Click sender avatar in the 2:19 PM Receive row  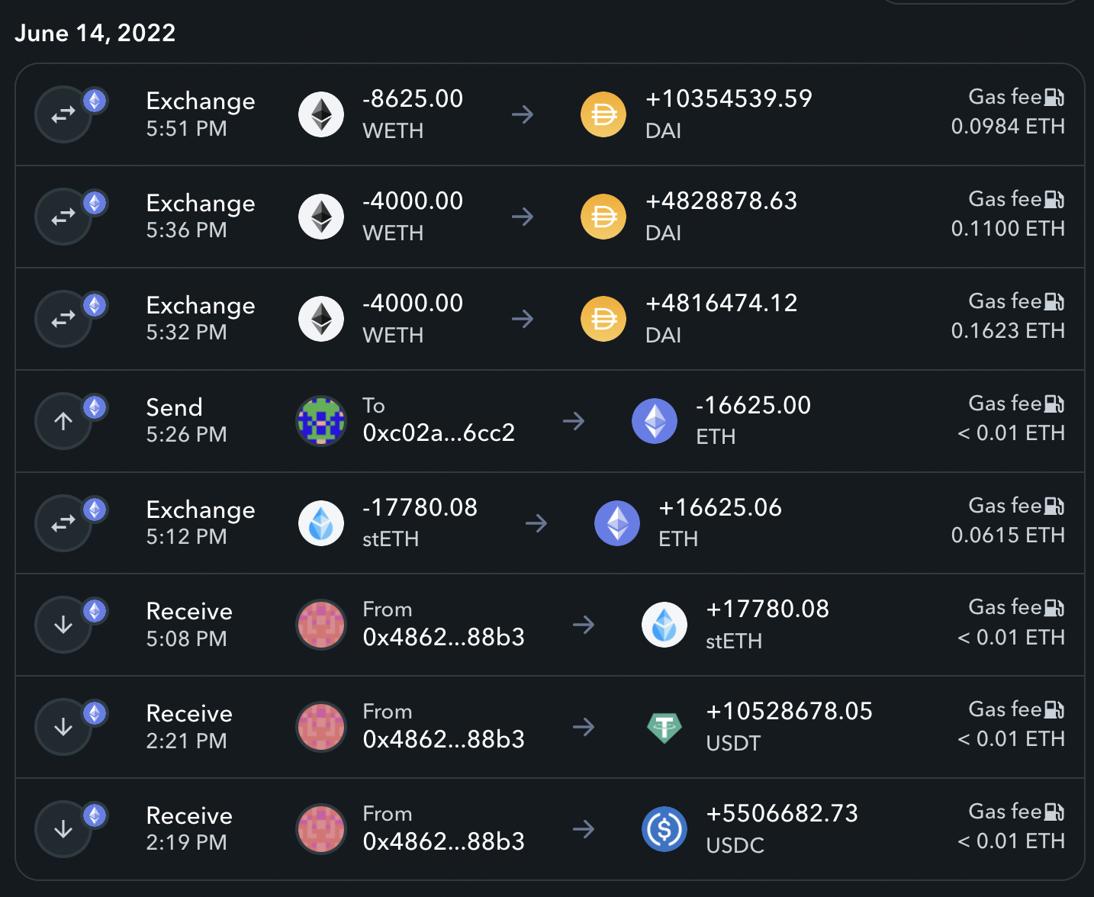pyautogui.click(x=321, y=829)
